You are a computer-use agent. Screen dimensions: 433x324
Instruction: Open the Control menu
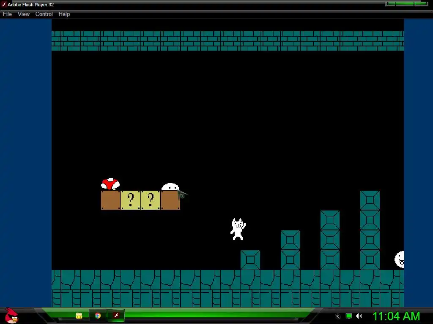44,14
